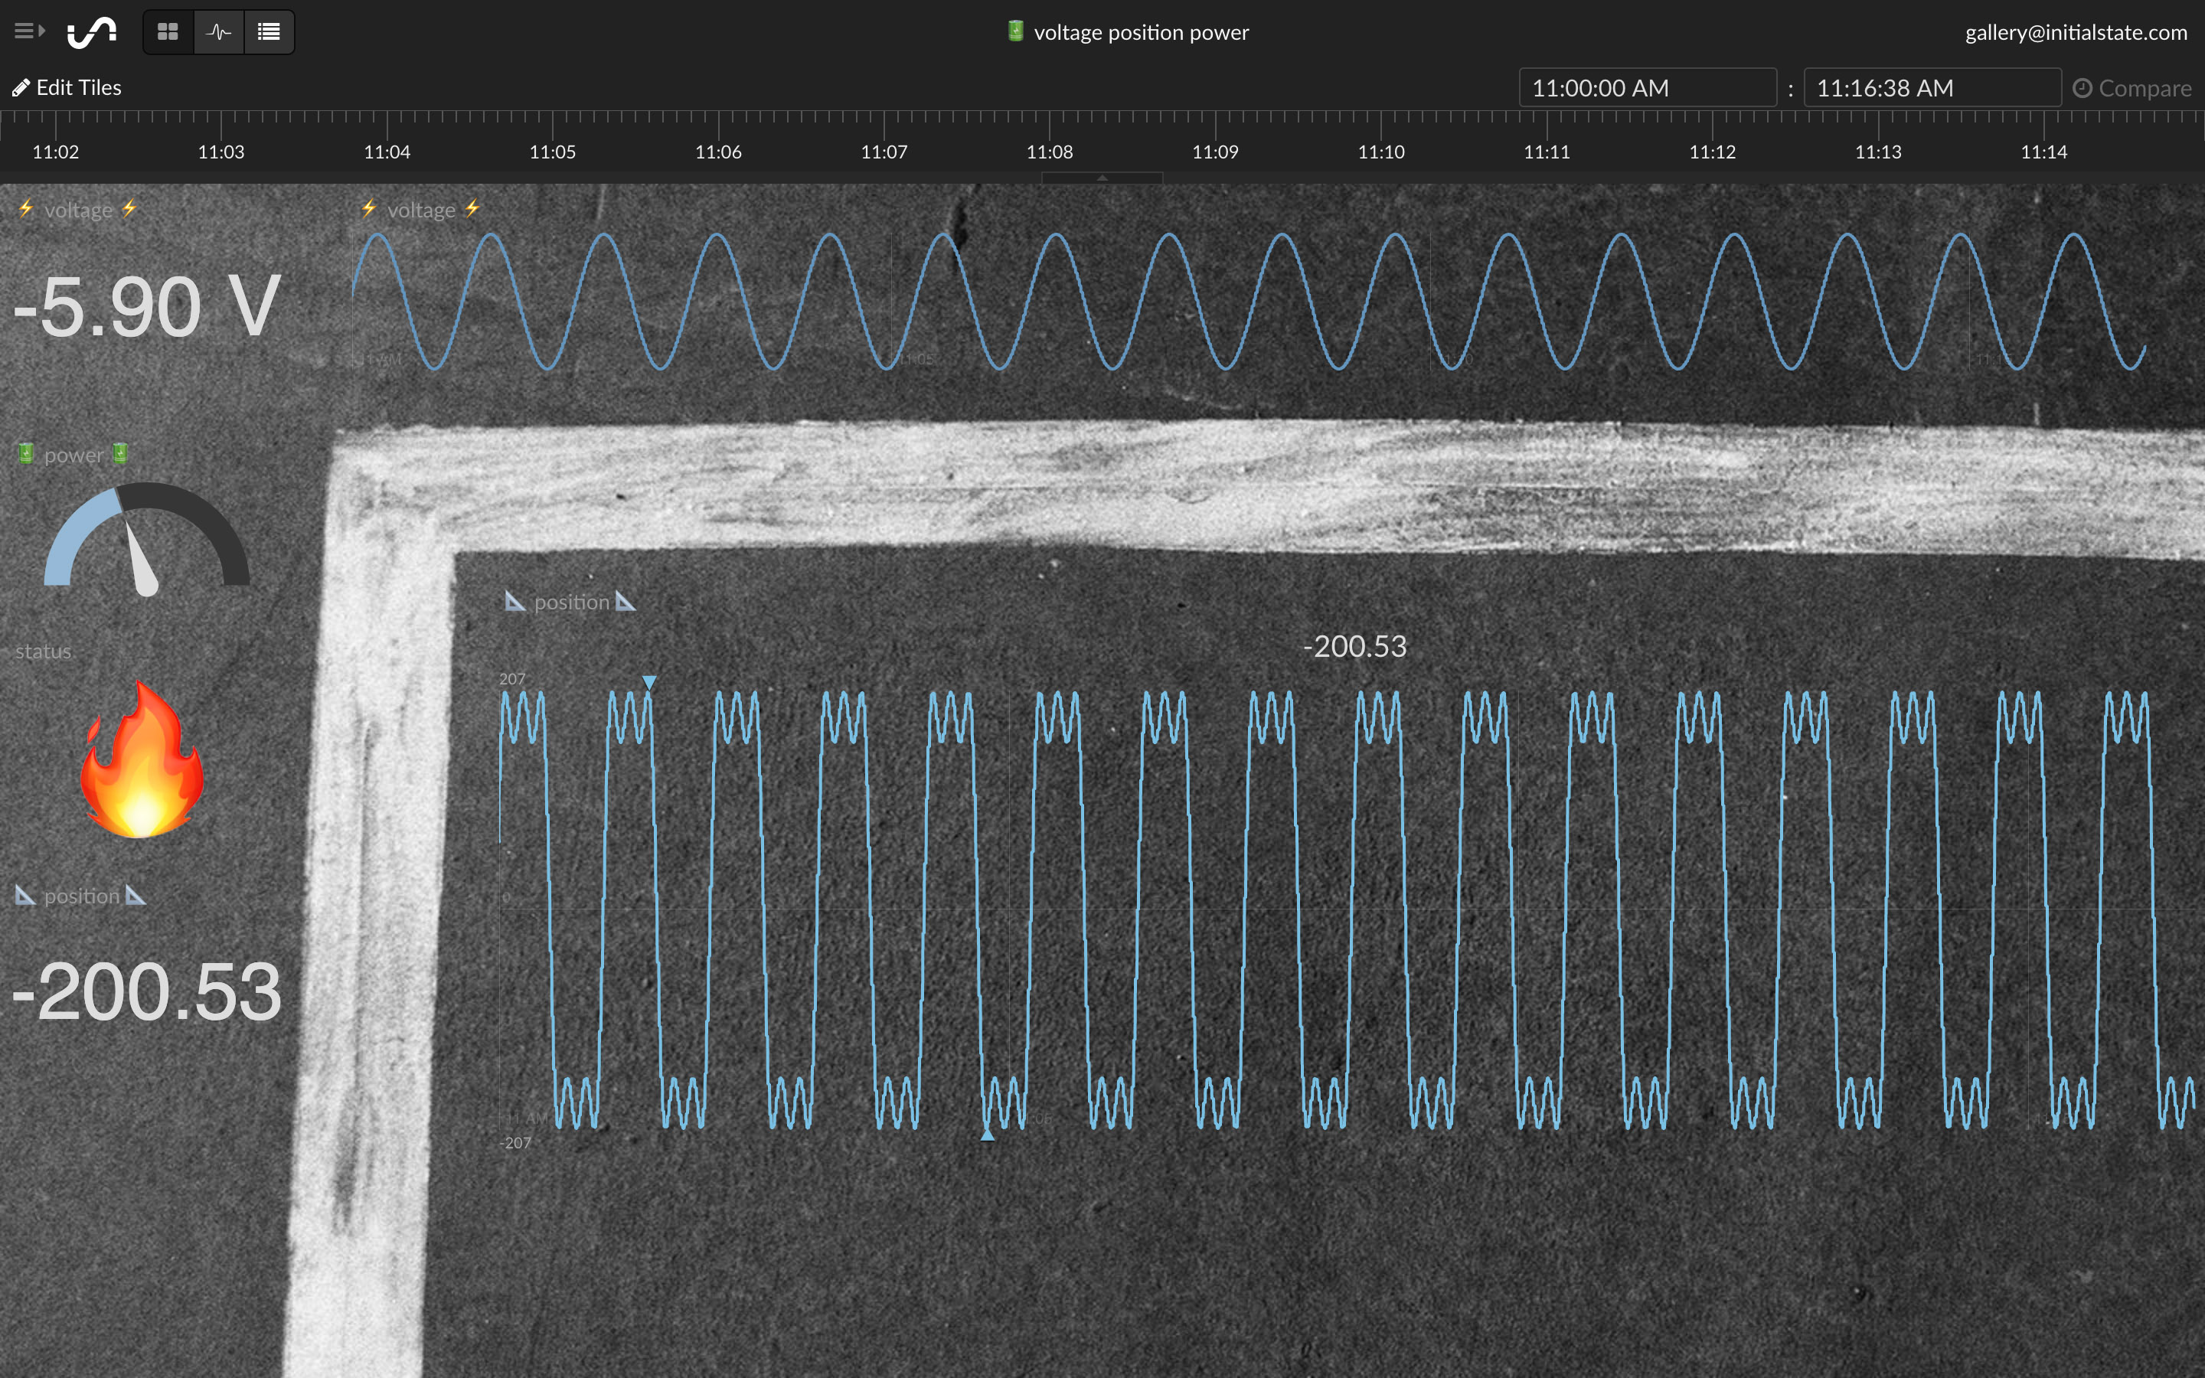The width and height of the screenshot is (2205, 1378).
Task: Click the battery icon beside dashboard title
Action: tap(1015, 32)
